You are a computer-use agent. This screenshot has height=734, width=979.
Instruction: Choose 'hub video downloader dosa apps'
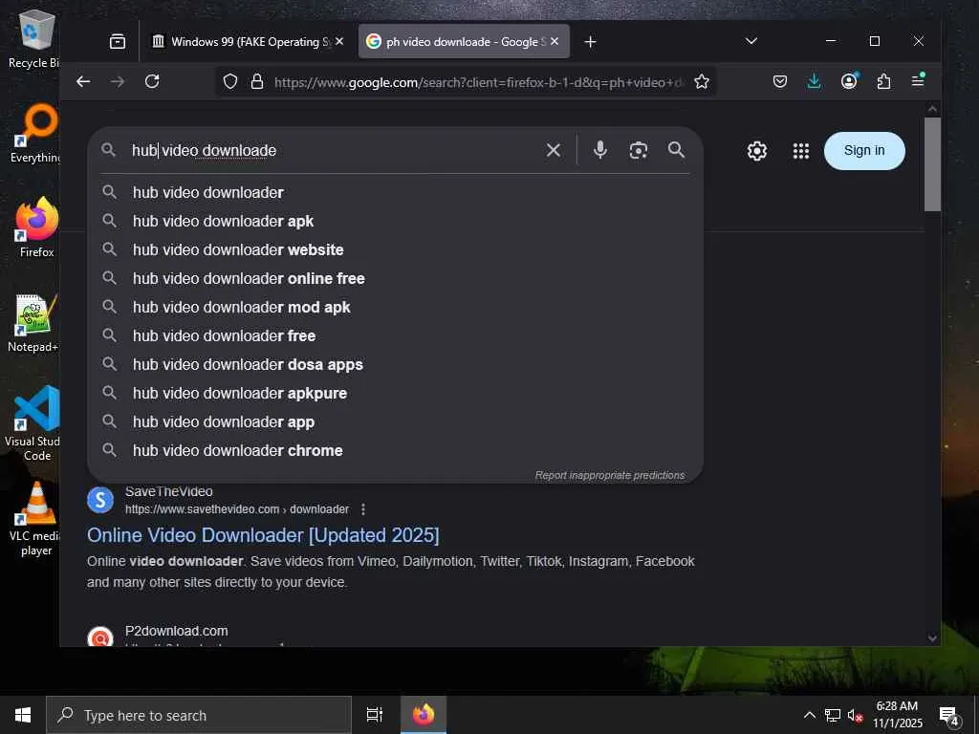pyautogui.click(x=395, y=364)
